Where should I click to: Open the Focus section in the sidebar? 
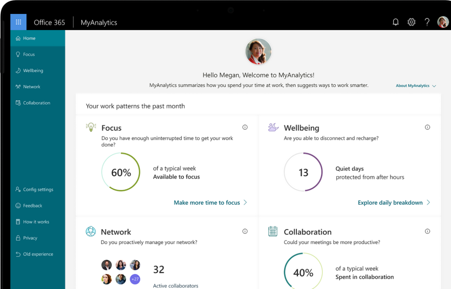point(29,54)
